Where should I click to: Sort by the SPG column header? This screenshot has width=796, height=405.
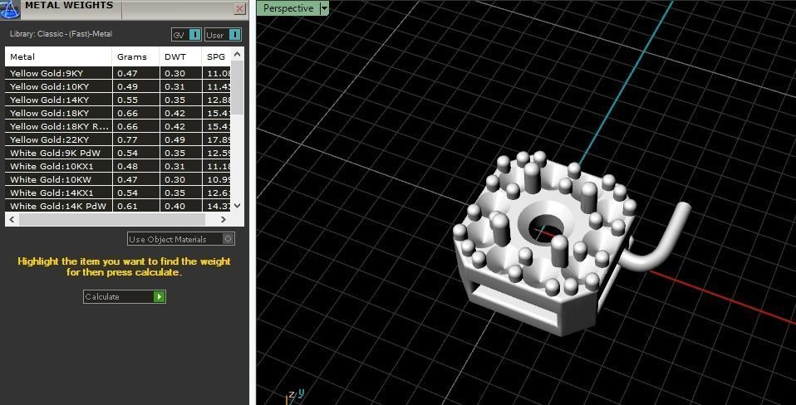(216, 56)
